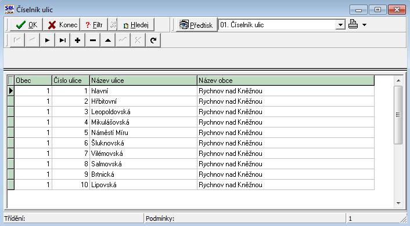Screen dimensions: 410x226
Task: Select the 'Salmovská' street cell
Action: 143,164
